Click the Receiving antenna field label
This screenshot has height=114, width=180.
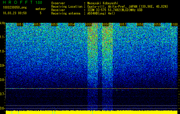click(66, 13)
